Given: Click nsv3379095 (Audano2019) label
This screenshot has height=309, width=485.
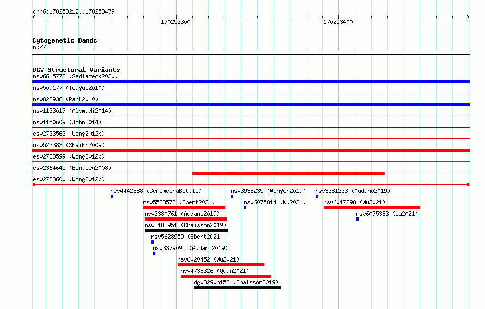Looking at the screenshot, I should (x=190, y=248).
